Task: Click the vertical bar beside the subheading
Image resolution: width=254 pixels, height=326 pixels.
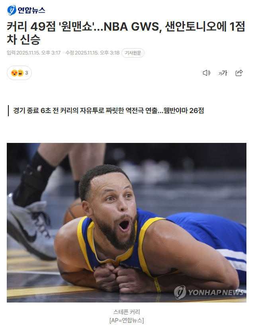Action: tap(8, 111)
